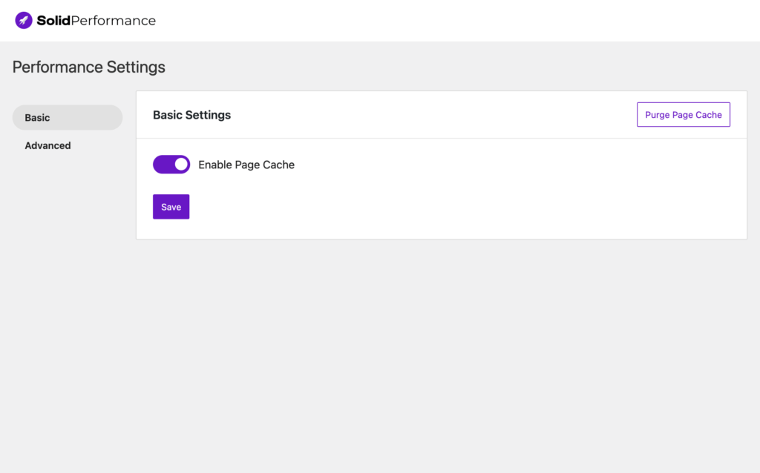This screenshot has height=473, width=760.
Task: Switch to the Advanced settings tab
Action: (47, 146)
